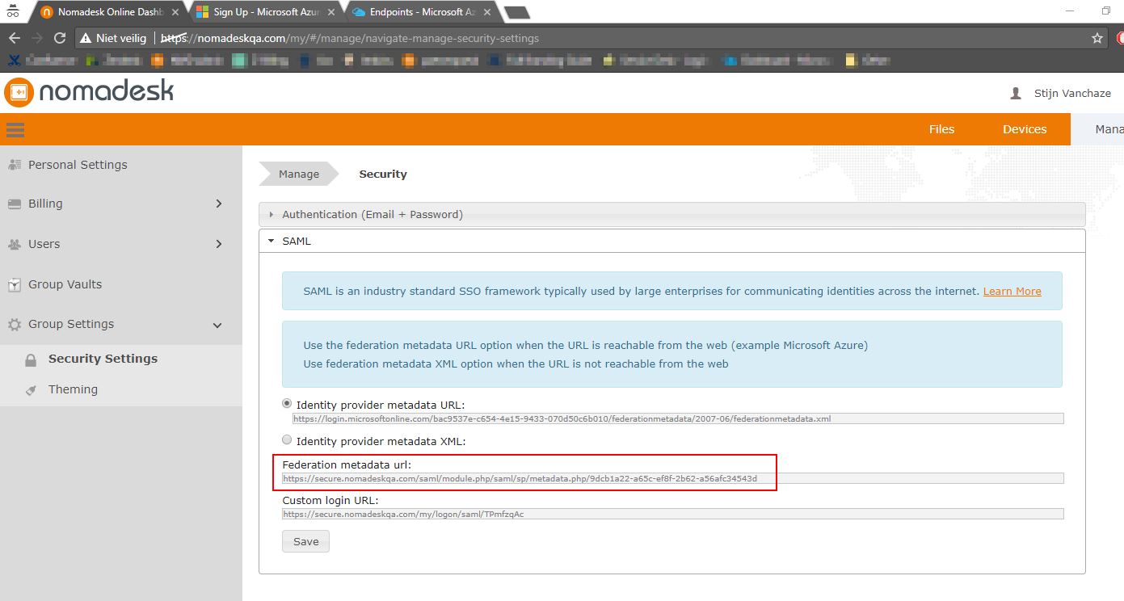Click the Nomadesk logo

click(89, 92)
